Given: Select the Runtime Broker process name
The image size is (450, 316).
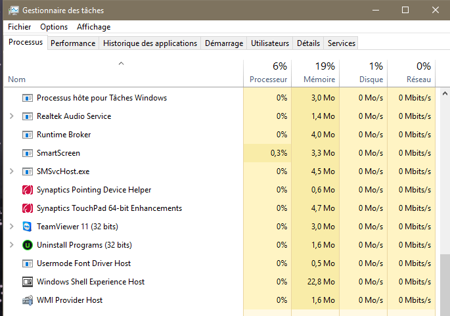Looking at the screenshot, I should coord(64,135).
